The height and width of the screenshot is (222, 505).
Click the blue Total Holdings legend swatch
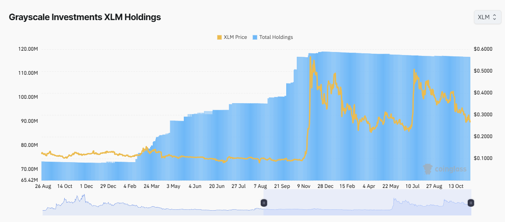(x=256, y=37)
